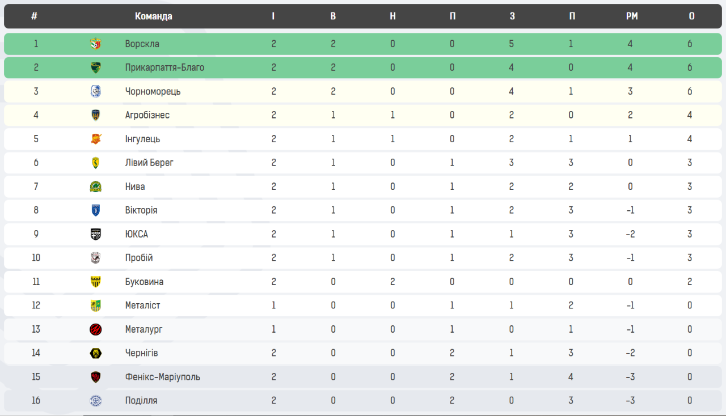Click the Металург round red logo
The height and width of the screenshot is (416, 726).
(96, 329)
